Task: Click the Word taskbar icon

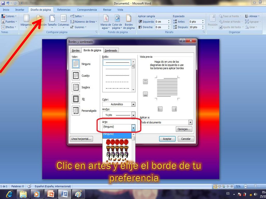Action: (64, 194)
